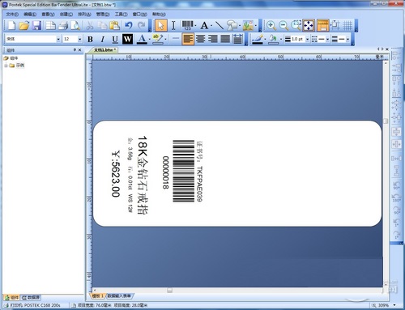
Task: Insert a picture with the image tool
Action: click(x=248, y=26)
